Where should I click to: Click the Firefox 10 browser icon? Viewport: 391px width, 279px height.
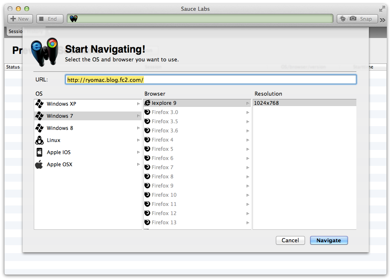147,195
